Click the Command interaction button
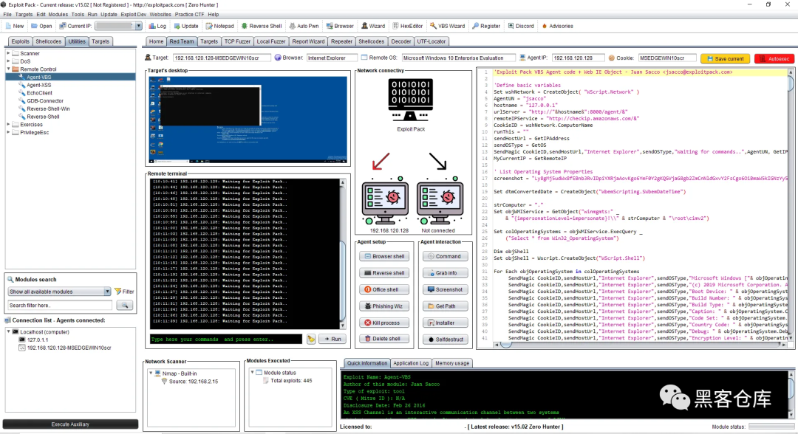Image resolution: width=798 pixels, height=434 pixels. pyautogui.click(x=445, y=256)
